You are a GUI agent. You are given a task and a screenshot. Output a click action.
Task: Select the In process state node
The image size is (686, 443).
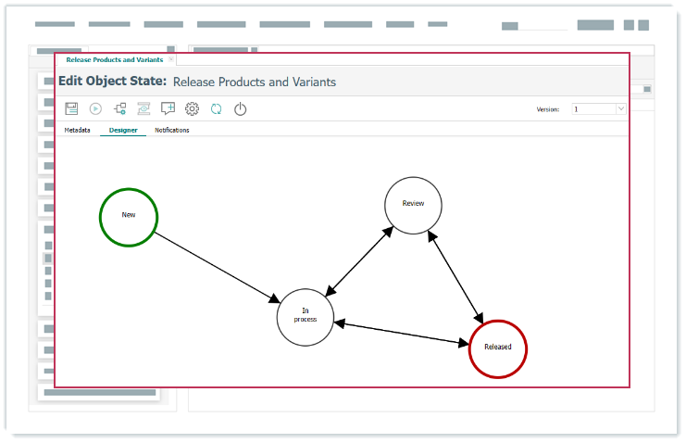(305, 316)
